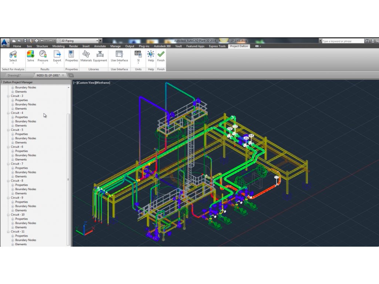
Task: Click the viewport controls minus label
Action: coord(75,83)
